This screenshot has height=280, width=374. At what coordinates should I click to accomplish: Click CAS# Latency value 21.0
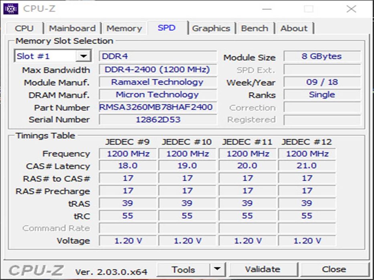tap(307, 166)
